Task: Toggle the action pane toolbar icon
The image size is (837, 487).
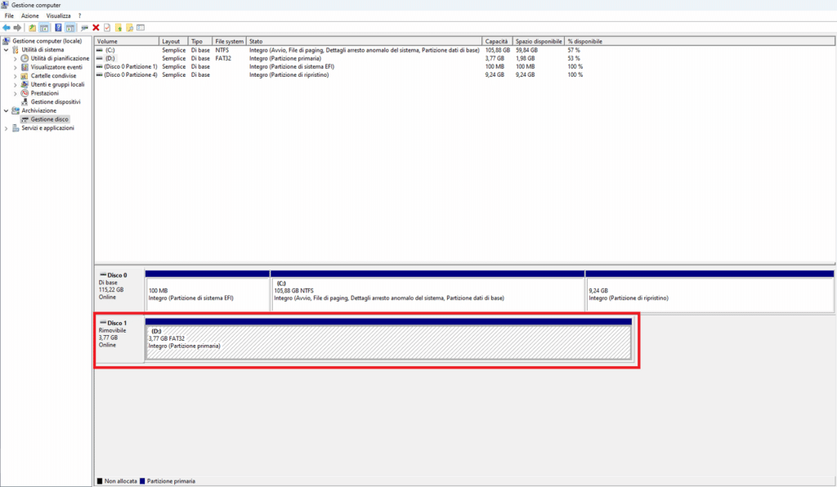Action: [70, 28]
